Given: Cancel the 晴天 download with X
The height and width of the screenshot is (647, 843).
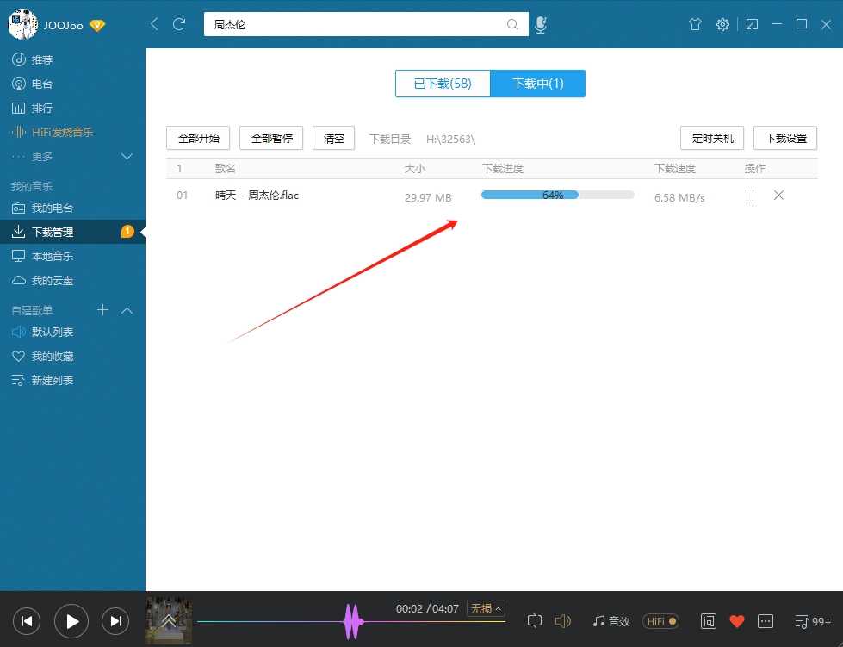Looking at the screenshot, I should pyautogui.click(x=778, y=196).
